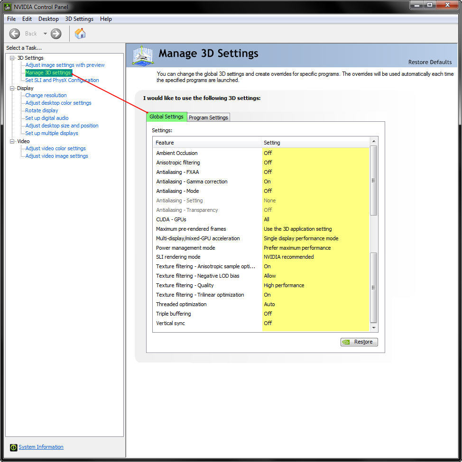Select Texture filtering - Anisotropic sample row
This screenshot has width=462, height=462.
pyautogui.click(x=261, y=266)
